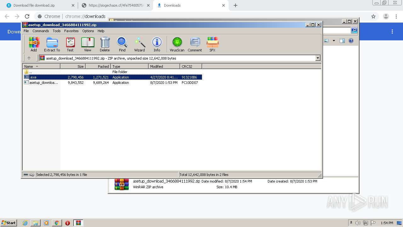Open the View toolbar tool
Image resolution: width=403 pixels, height=227 pixels.
pos(88,44)
